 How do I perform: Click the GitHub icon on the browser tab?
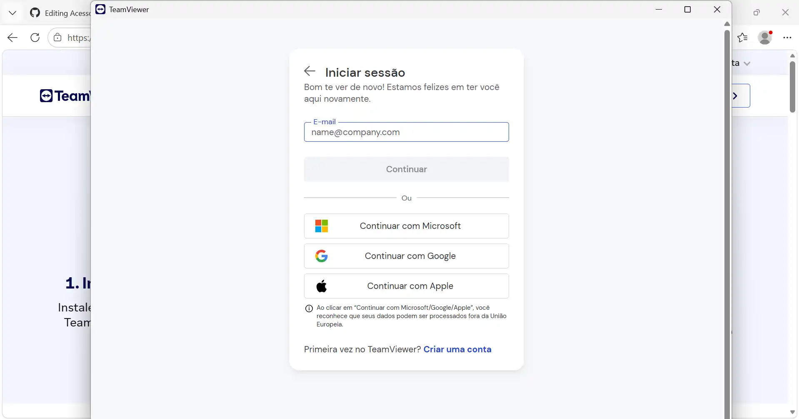(35, 13)
